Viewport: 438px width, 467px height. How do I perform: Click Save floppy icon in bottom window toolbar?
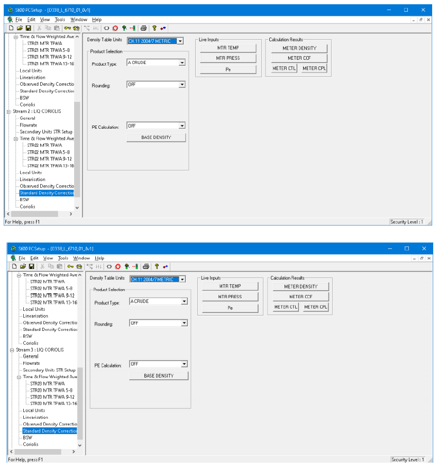pyautogui.click(x=31, y=266)
